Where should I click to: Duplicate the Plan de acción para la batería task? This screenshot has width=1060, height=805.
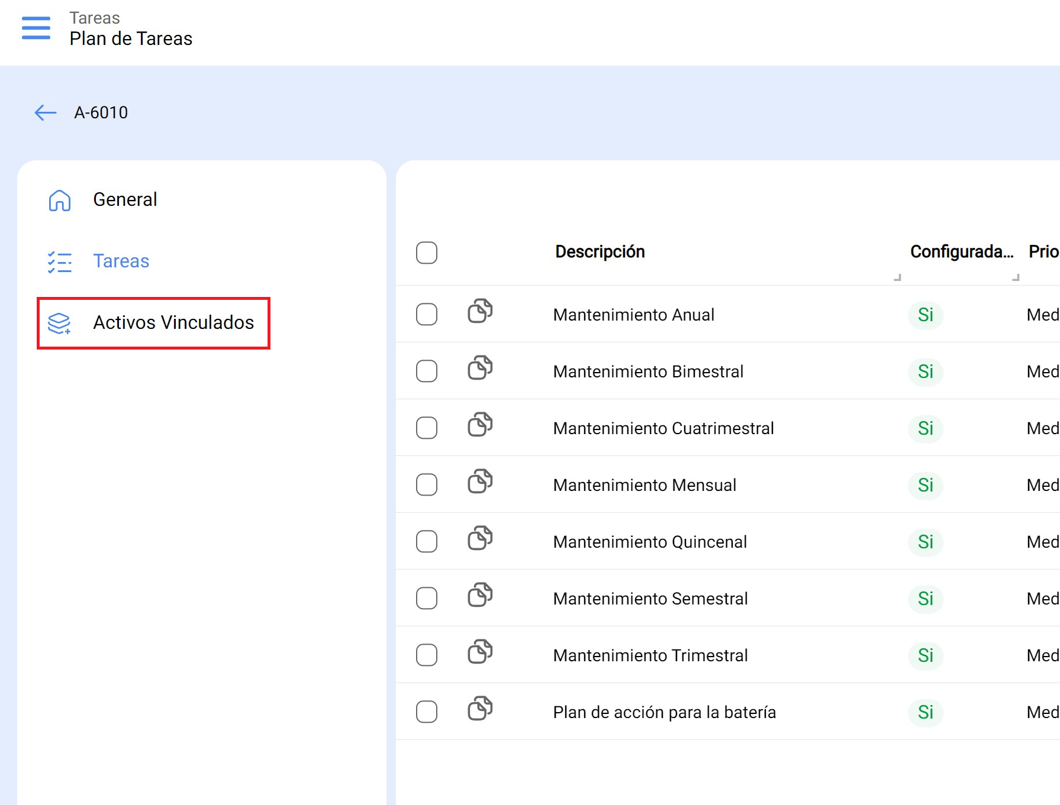tap(480, 709)
